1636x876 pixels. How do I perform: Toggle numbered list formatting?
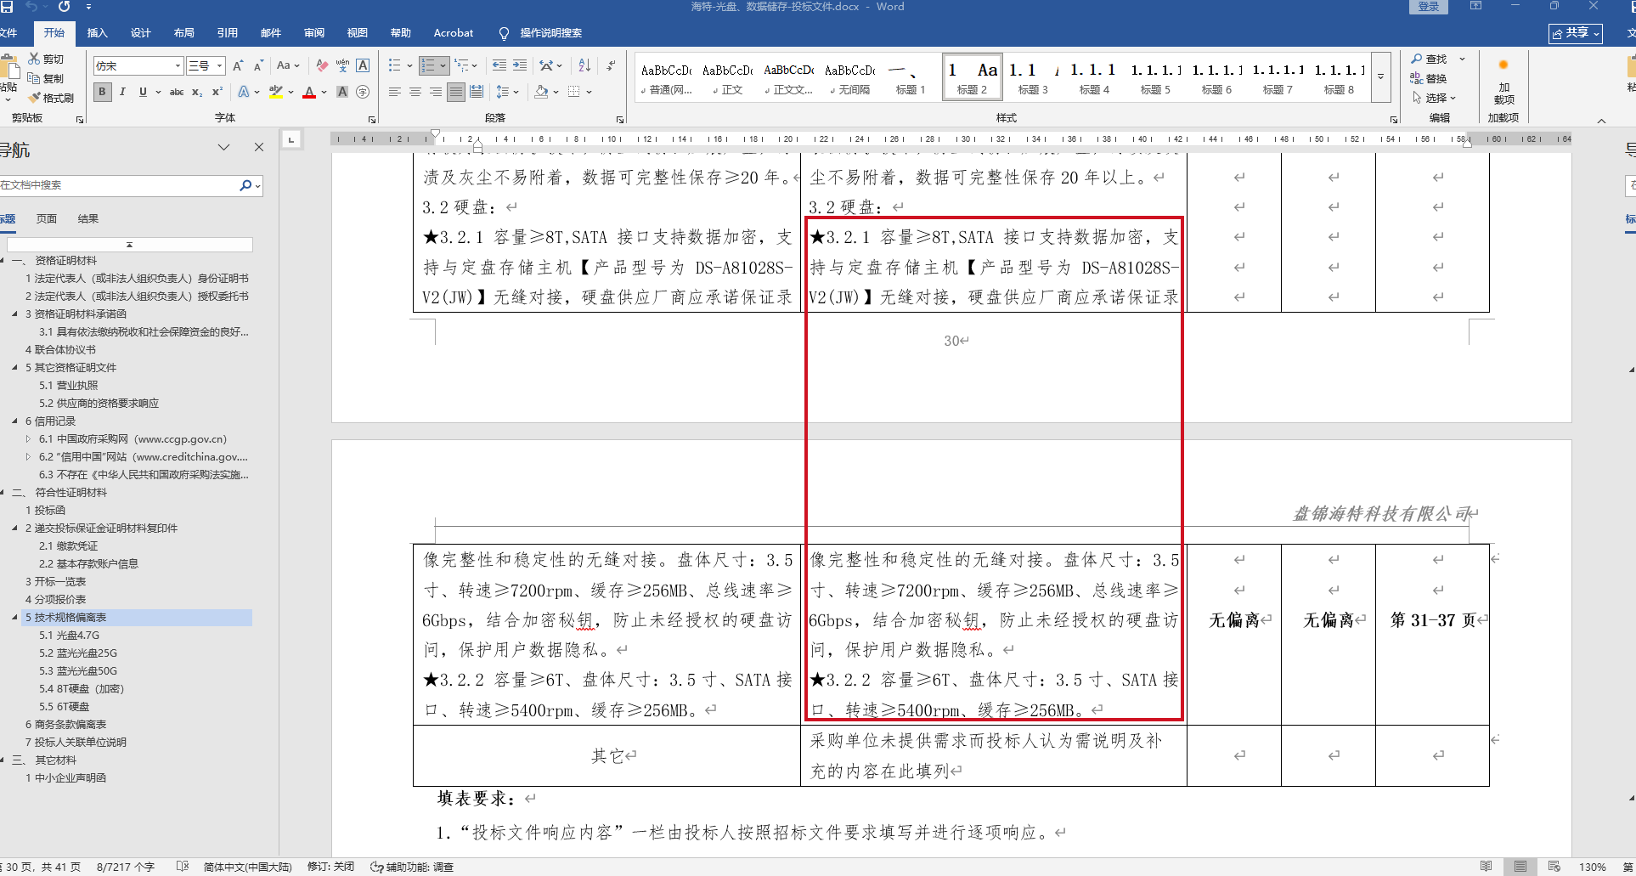429,65
